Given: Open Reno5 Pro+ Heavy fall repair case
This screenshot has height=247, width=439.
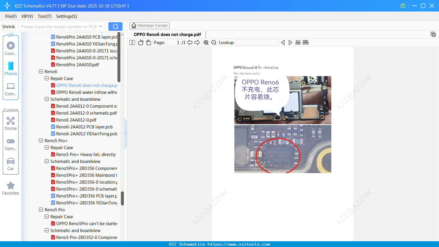Looking at the screenshot, I should click(84, 154).
